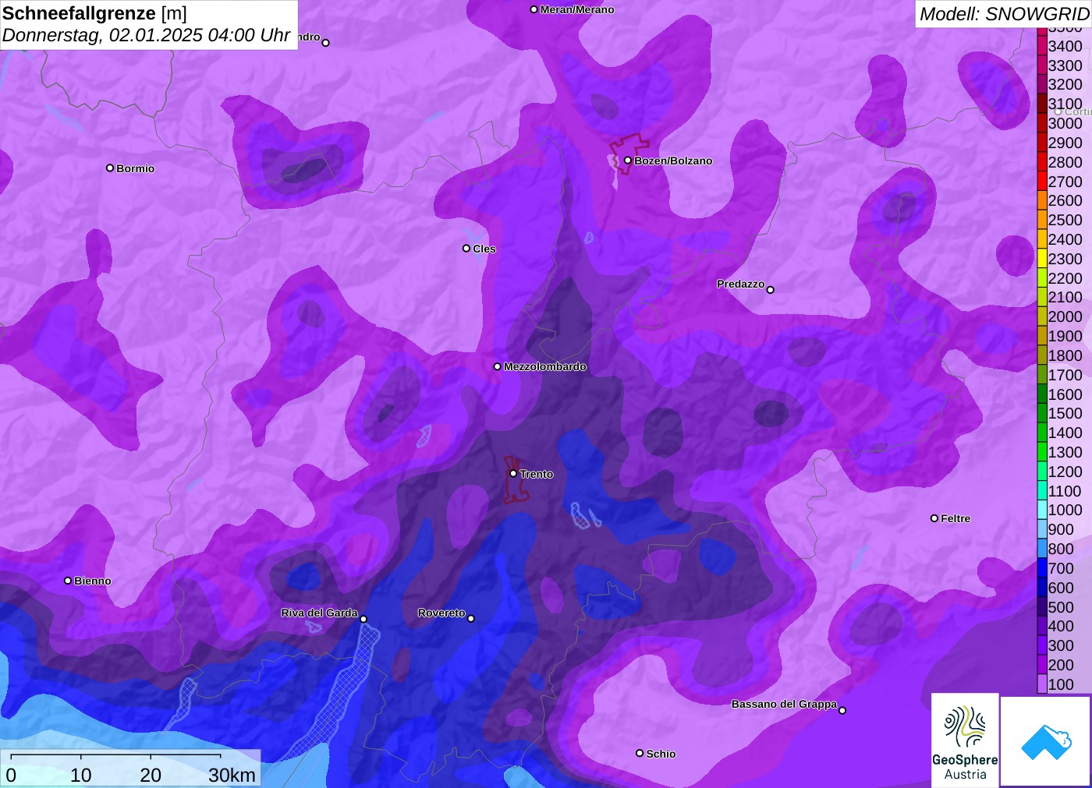Click the Feltre marker dot

934,518
